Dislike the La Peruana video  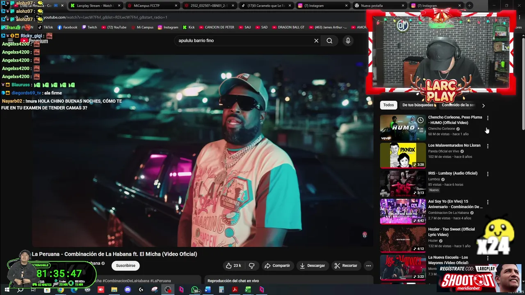pos(251,265)
